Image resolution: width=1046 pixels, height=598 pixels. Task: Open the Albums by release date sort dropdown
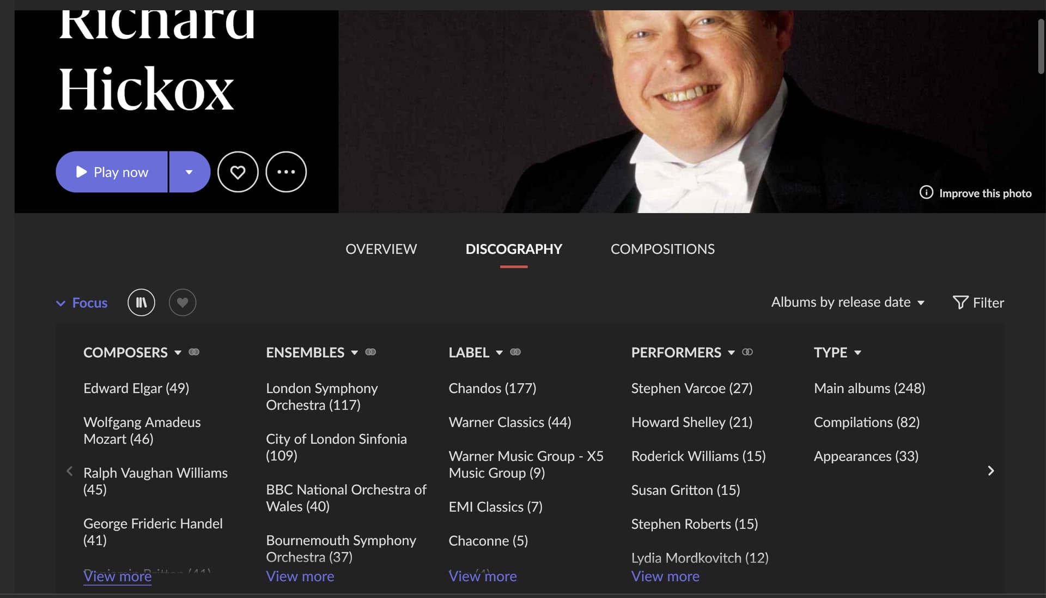(x=848, y=302)
